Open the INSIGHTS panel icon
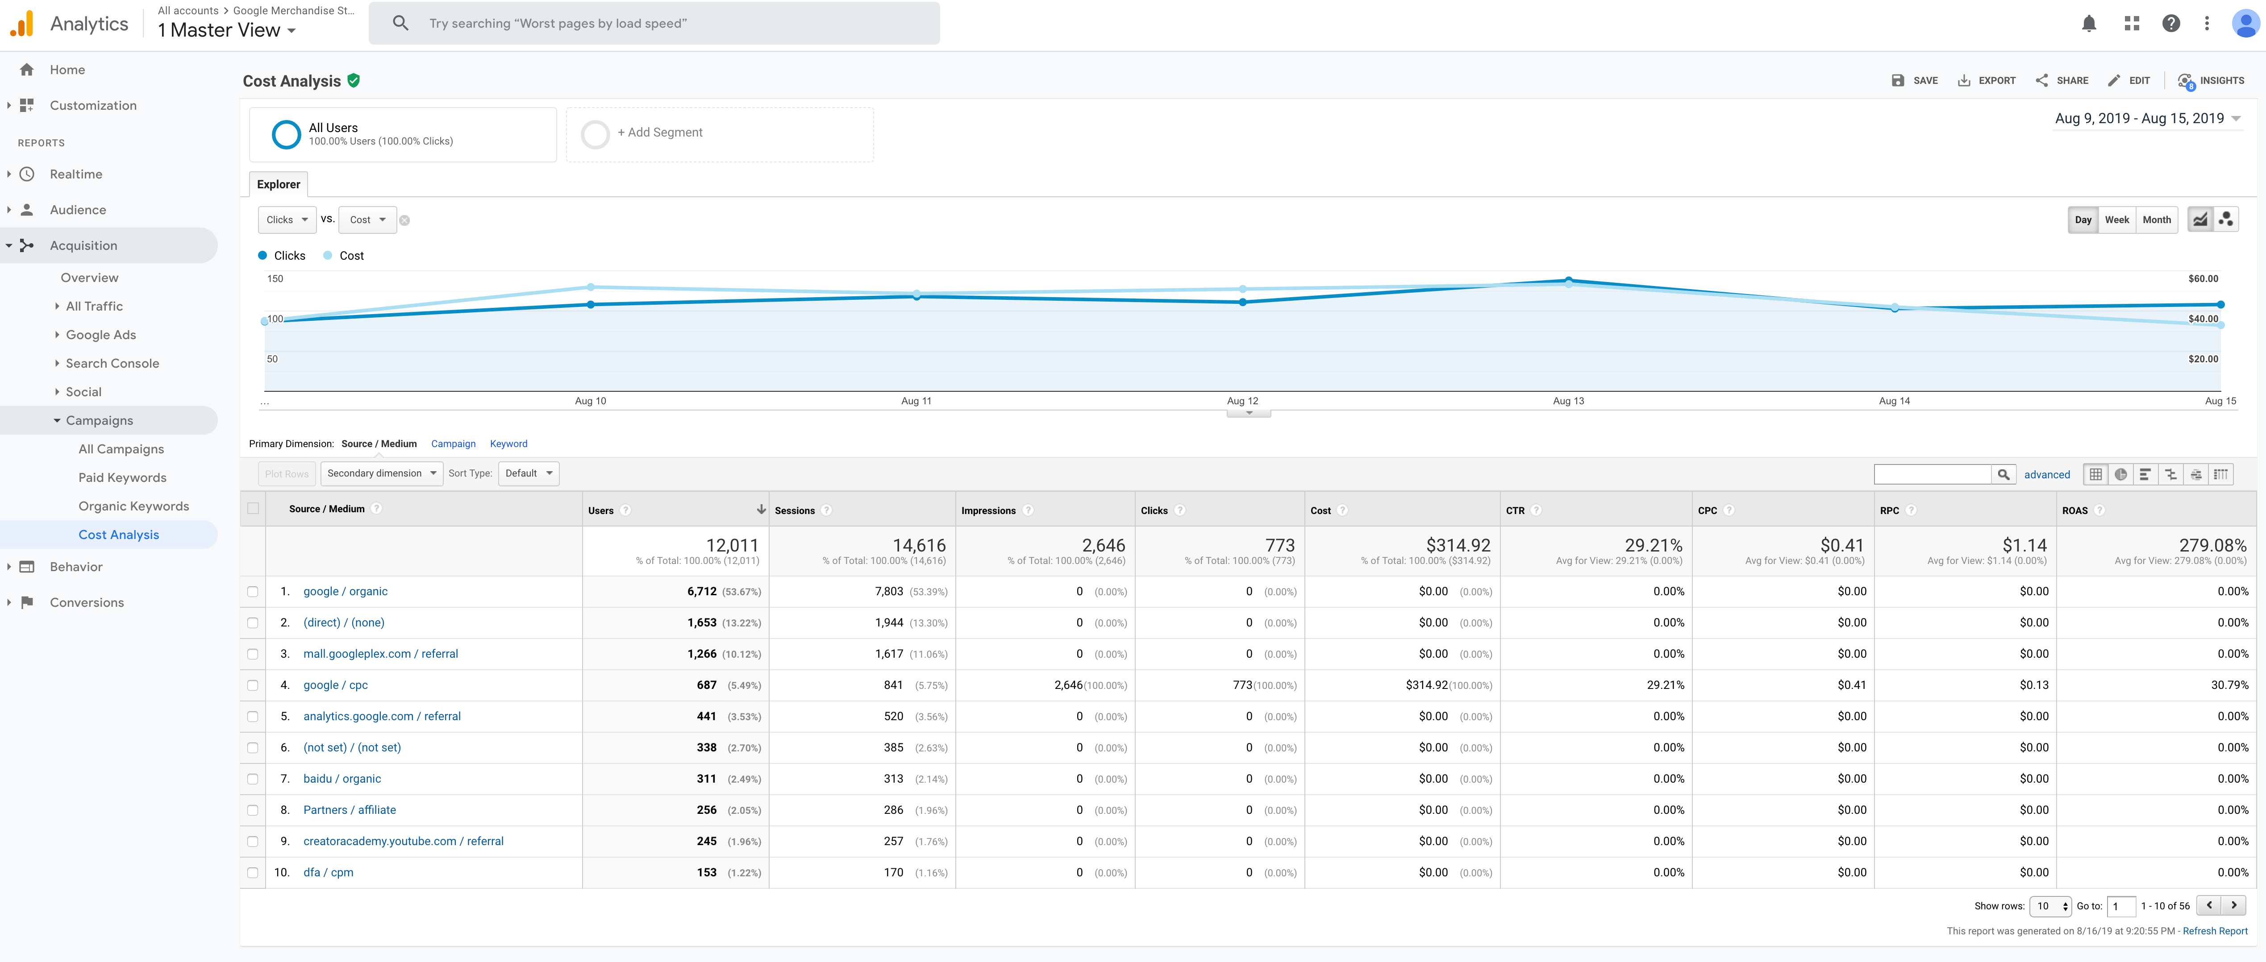 (x=2186, y=81)
